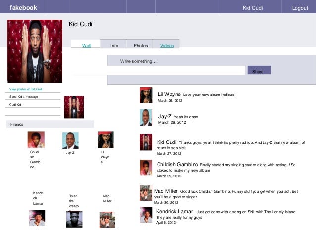Click Logout in the top bar
The image size is (316, 237).
click(x=300, y=8)
